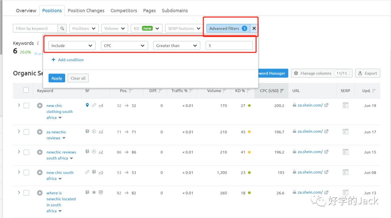391x218 pixels.
Task: Open the Position Changes tab
Action: [x=86, y=11]
